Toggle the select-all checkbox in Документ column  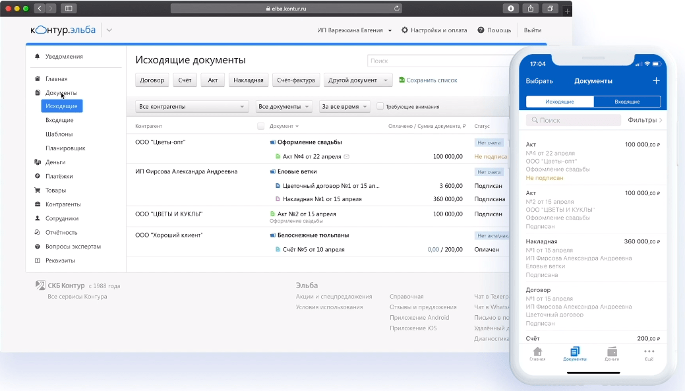click(261, 126)
